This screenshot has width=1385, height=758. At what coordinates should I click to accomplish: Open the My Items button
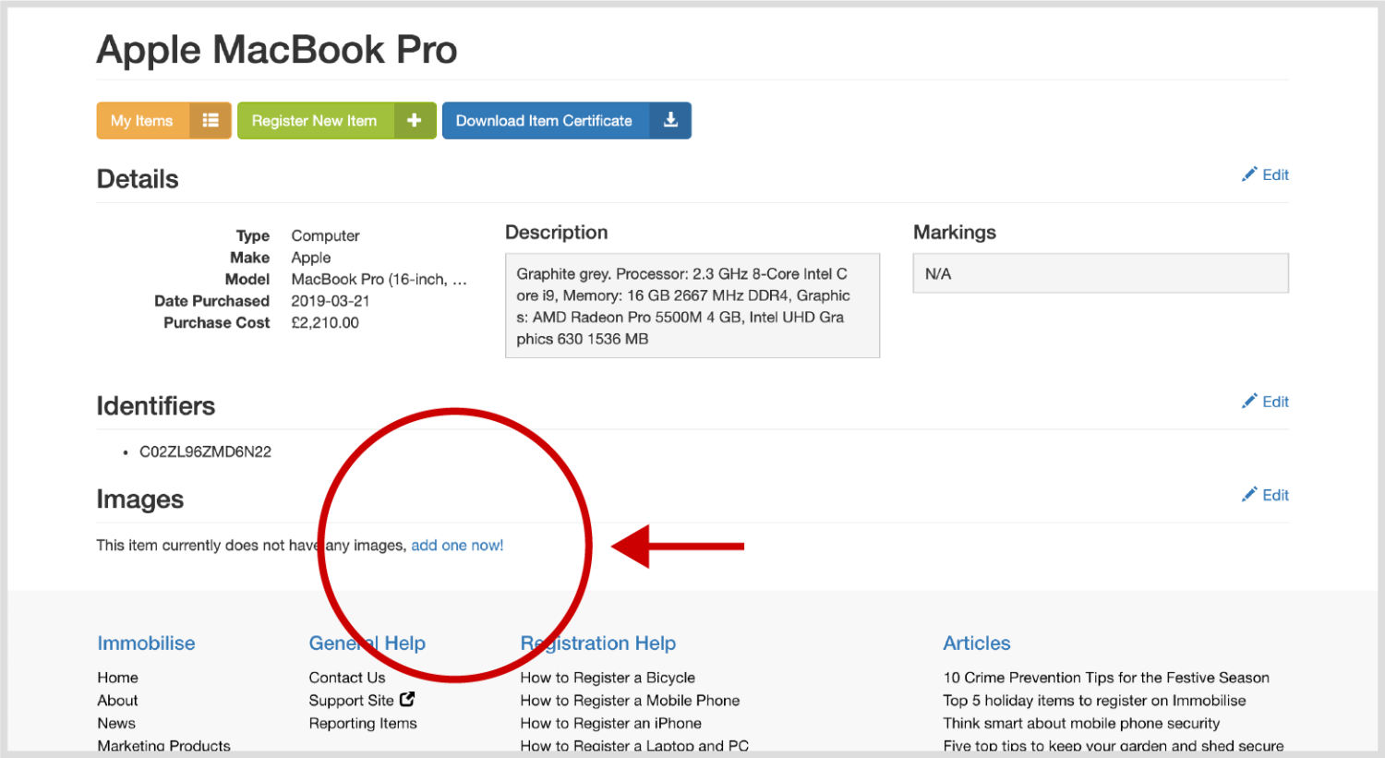[x=142, y=121]
